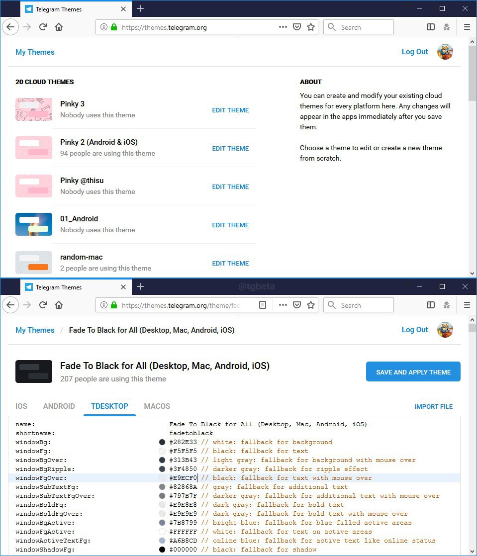Screen dimensions: 477x556
Task: Open color swatch for windowSubTextFg #82868A
Action: [162, 487]
